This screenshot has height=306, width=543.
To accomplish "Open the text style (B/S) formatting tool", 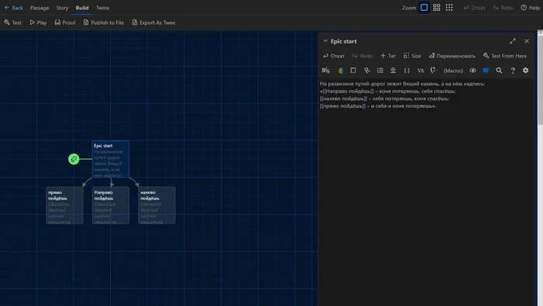I will (x=326, y=71).
